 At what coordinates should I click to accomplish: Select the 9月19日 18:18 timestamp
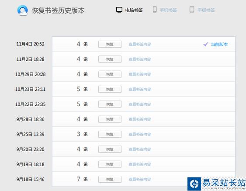31,164
